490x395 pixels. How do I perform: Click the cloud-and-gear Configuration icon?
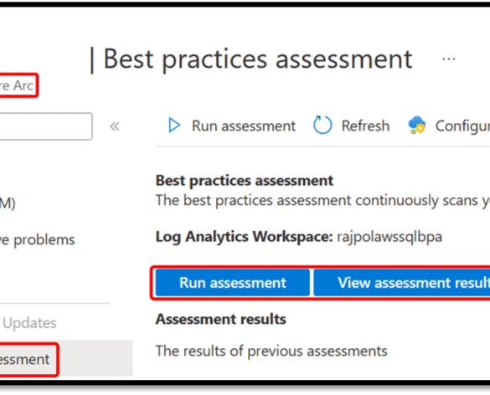(417, 126)
